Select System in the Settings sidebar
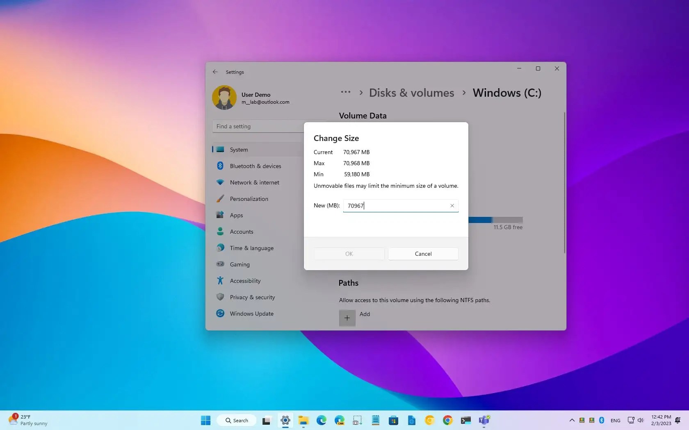The image size is (689, 430). click(239, 149)
